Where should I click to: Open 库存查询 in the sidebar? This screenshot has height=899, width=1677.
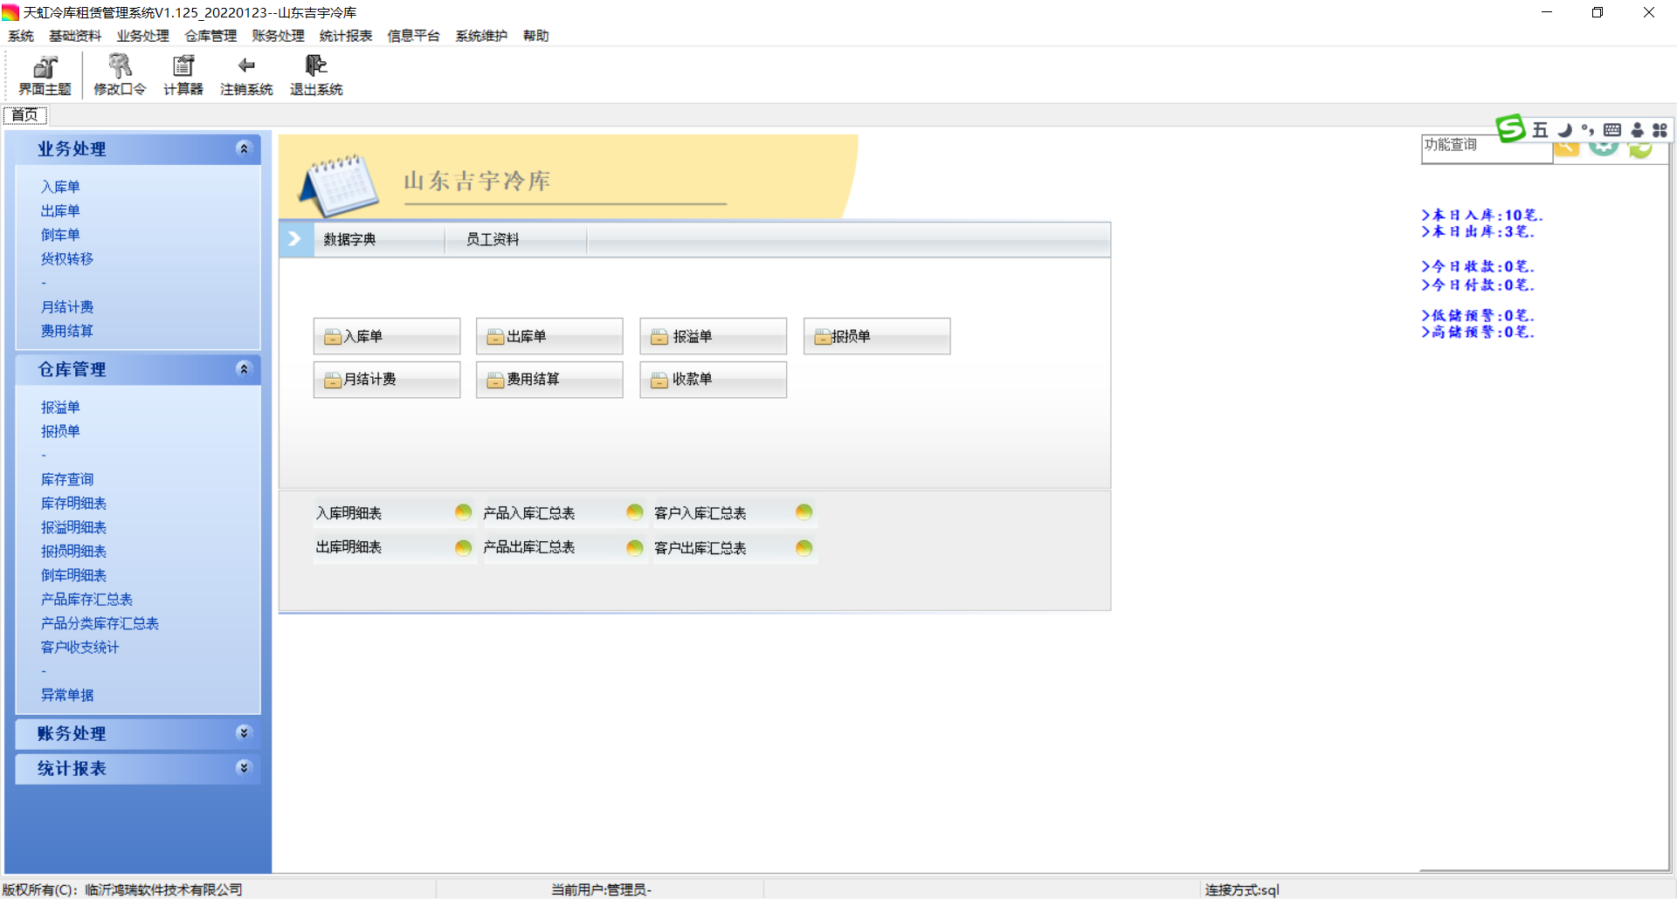point(67,479)
